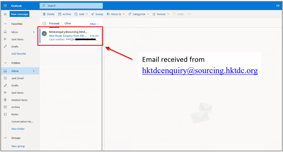The image size is (283, 152).
Task: Click the Junk blocked-circle icon in the toolbar
Action: (x=76, y=14)
